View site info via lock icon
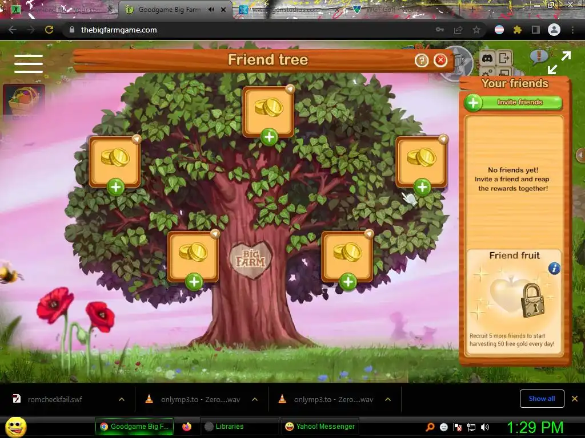Viewport: 585px width, 438px height. (x=72, y=30)
